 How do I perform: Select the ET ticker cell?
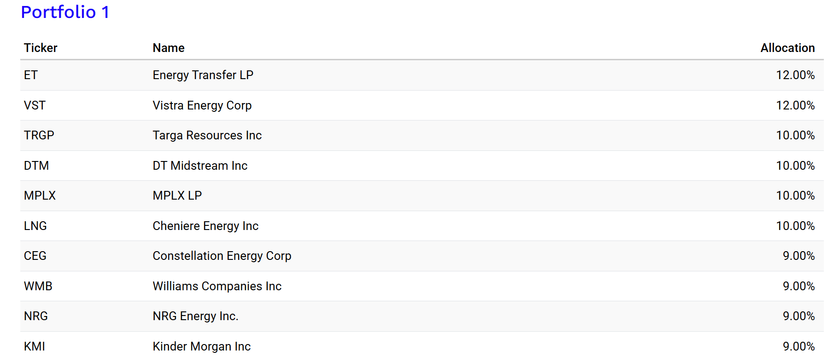coord(31,75)
